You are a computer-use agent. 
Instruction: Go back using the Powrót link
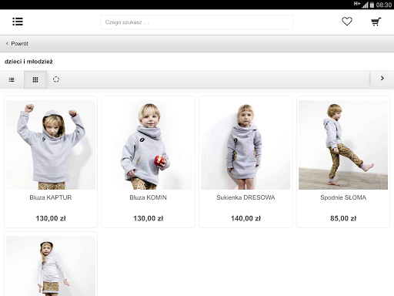[x=19, y=44]
